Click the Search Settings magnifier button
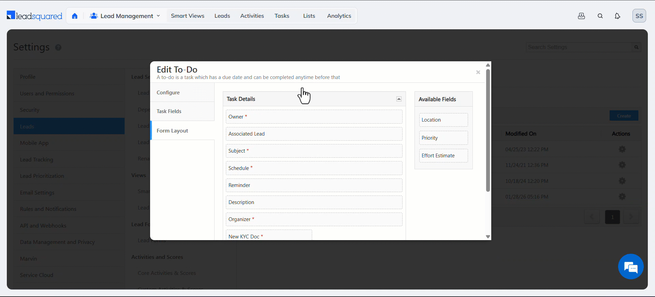This screenshot has height=297, width=655. (x=636, y=47)
